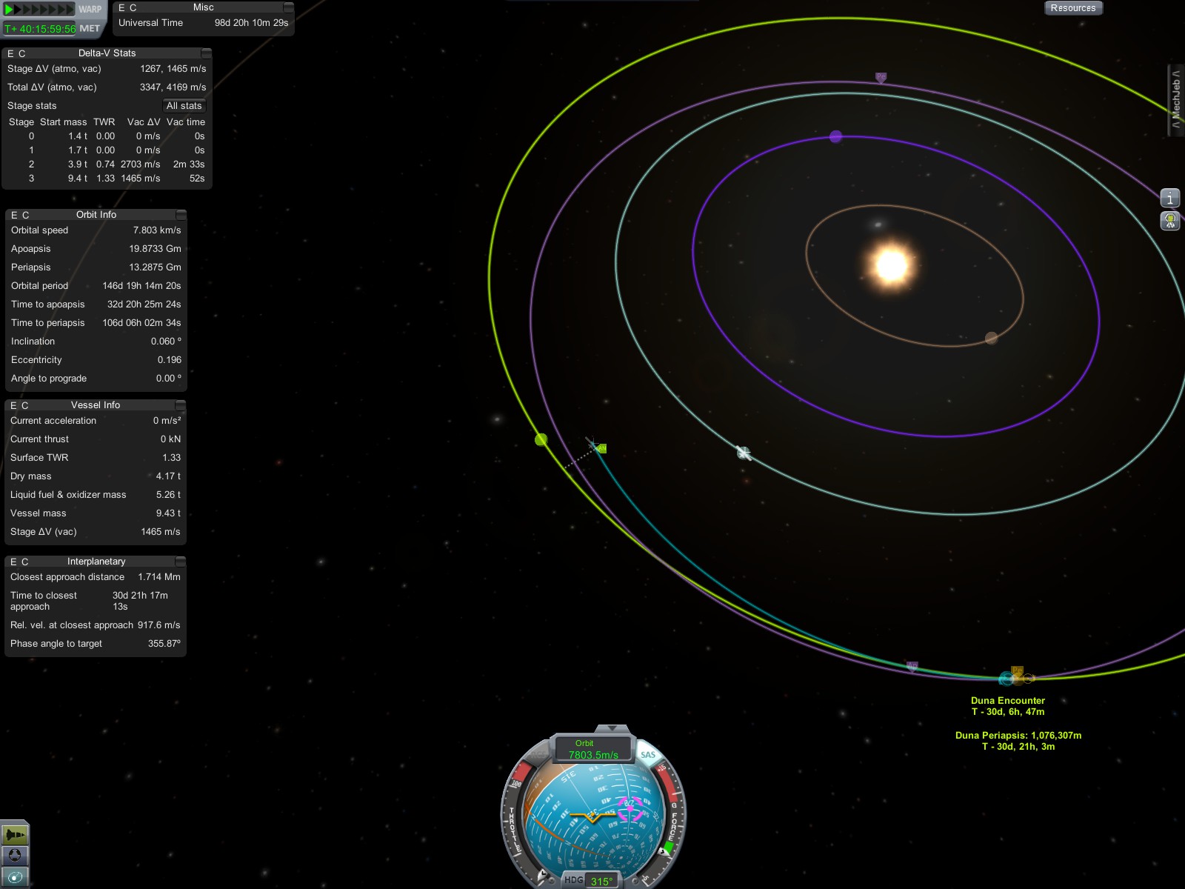Cycle navball speed mode via Orbit readout
The width and height of the screenshot is (1185, 889).
(592, 749)
